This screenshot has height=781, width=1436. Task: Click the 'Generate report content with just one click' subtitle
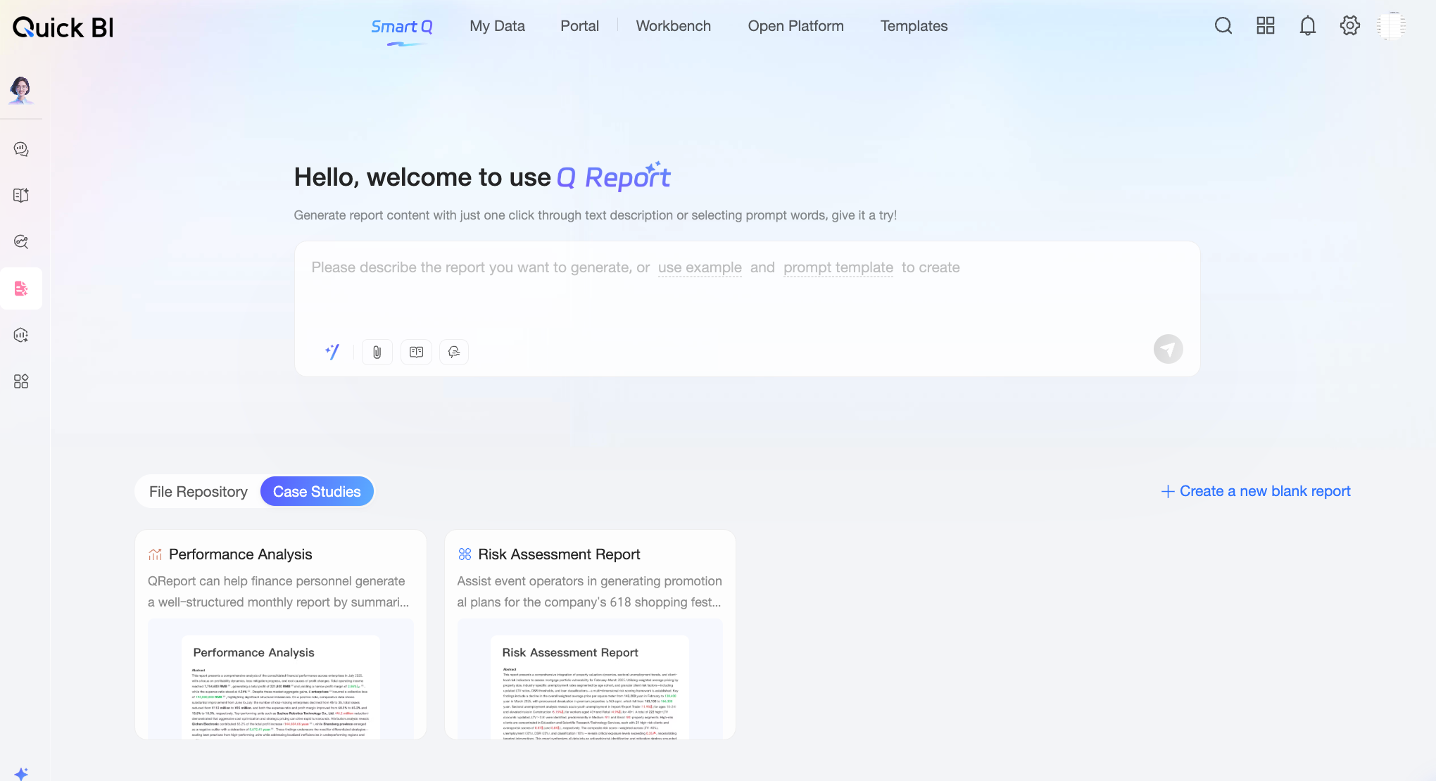coord(596,215)
